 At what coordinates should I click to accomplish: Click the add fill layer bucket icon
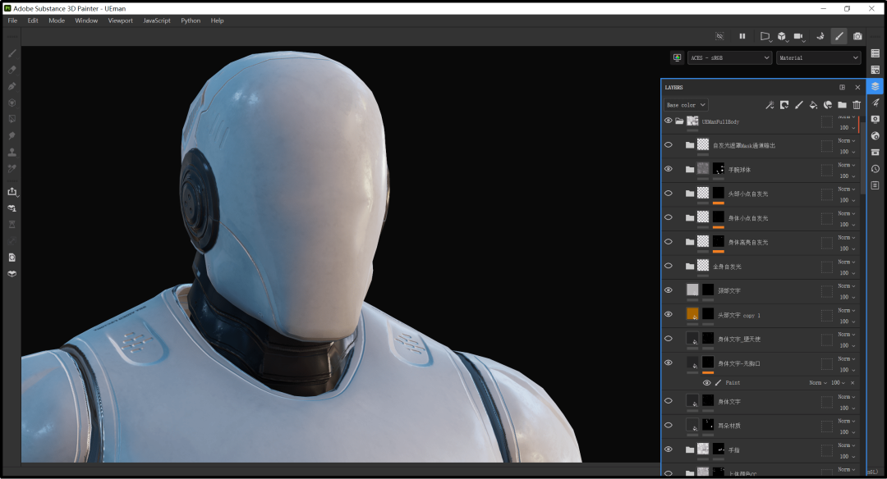(813, 105)
